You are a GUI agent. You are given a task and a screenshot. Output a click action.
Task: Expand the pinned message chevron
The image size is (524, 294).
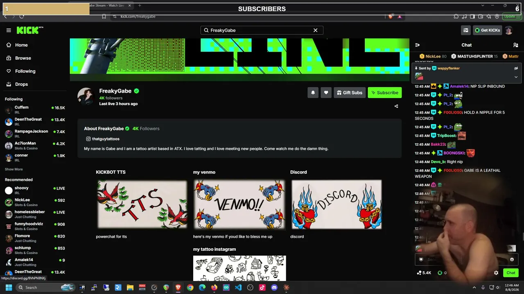[516, 77]
